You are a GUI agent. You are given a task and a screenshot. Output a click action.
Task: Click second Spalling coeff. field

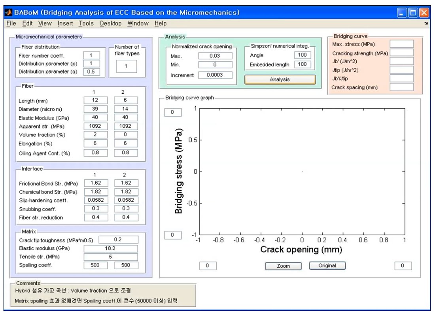click(x=126, y=265)
